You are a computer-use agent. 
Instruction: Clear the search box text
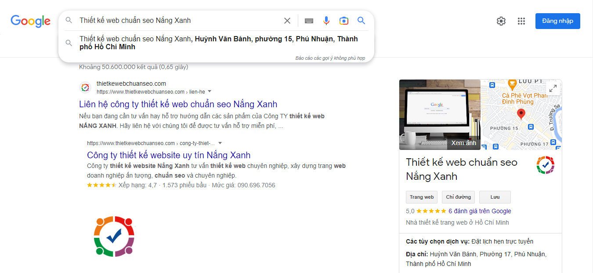[287, 21]
